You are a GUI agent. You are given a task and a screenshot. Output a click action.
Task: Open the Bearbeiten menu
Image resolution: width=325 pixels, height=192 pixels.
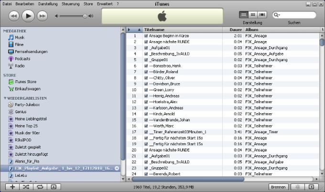pyautogui.click(x=25, y=4)
